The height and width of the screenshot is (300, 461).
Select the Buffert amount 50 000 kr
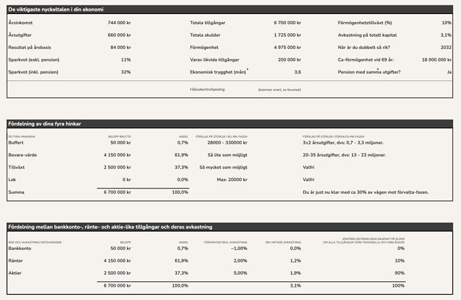(x=120, y=143)
